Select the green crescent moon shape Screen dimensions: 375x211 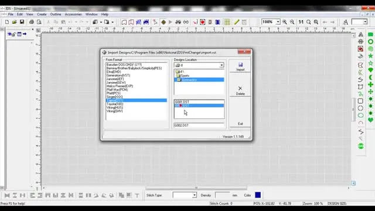370,77
